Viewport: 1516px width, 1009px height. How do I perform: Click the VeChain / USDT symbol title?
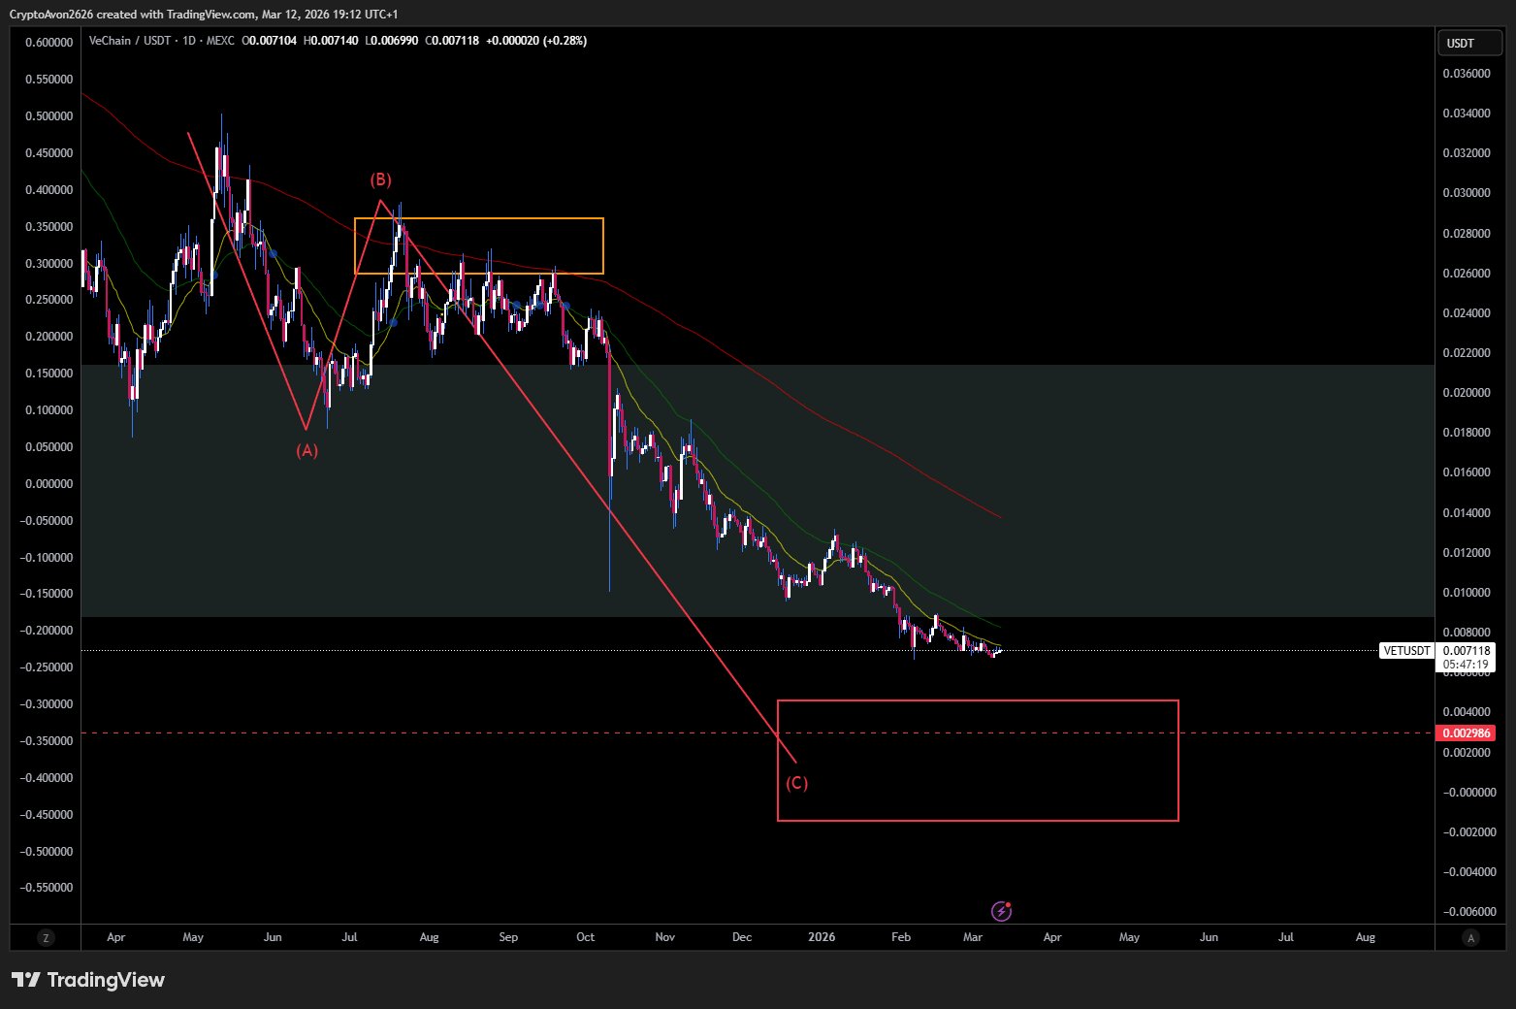point(129,41)
